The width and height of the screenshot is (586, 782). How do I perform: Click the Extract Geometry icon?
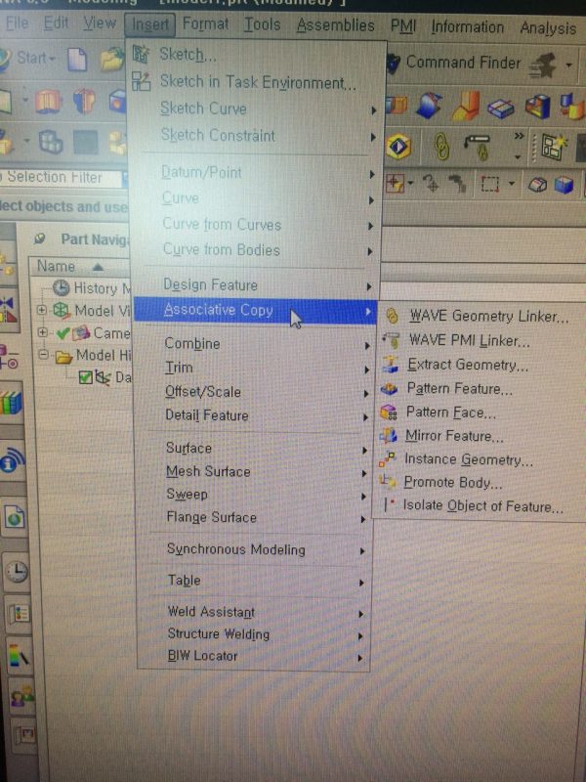pyautogui.click(x=390, y=365)
